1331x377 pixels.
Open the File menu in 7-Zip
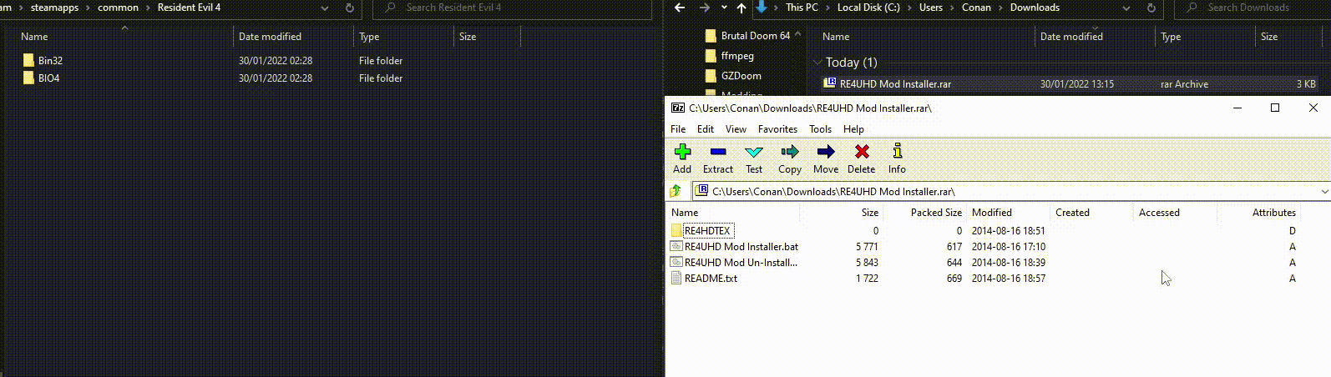tap(678, 129)
